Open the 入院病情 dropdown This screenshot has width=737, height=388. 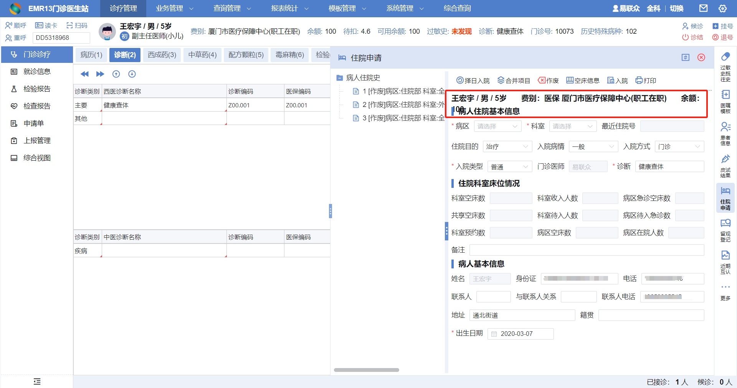[x=593, y=146]
